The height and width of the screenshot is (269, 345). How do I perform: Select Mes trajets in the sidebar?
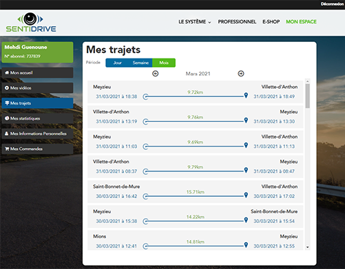click(37, 103)
